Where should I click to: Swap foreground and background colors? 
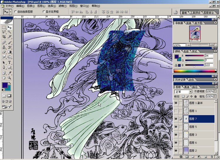tap(10, 83)
